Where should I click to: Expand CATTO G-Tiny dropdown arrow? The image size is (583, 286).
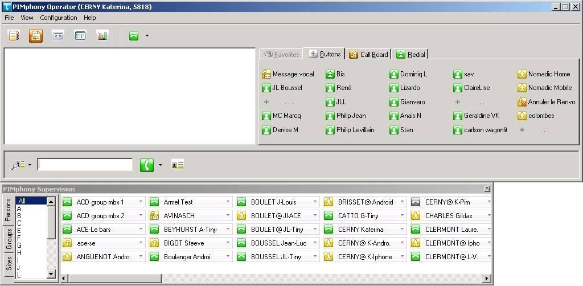(x=402, y=216)
